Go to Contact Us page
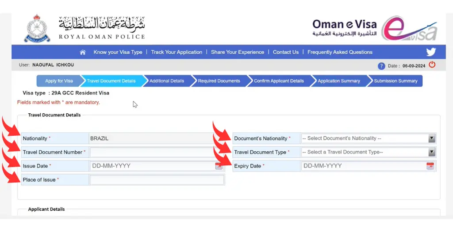Screen dimensions: 453x246 tap(286, 52)
